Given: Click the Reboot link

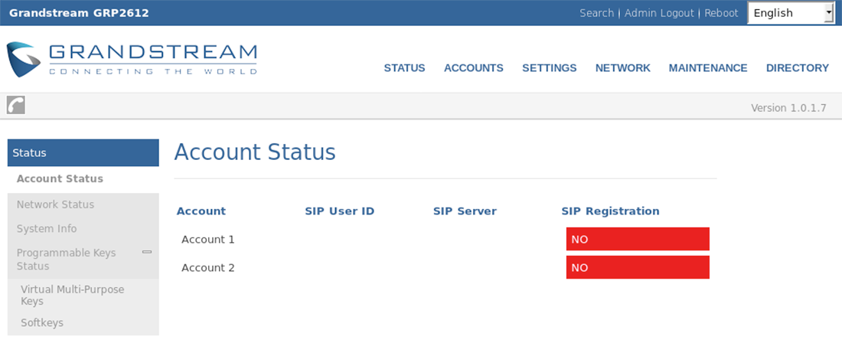Looking at the screenshot, I should click(x=721, y=13).
